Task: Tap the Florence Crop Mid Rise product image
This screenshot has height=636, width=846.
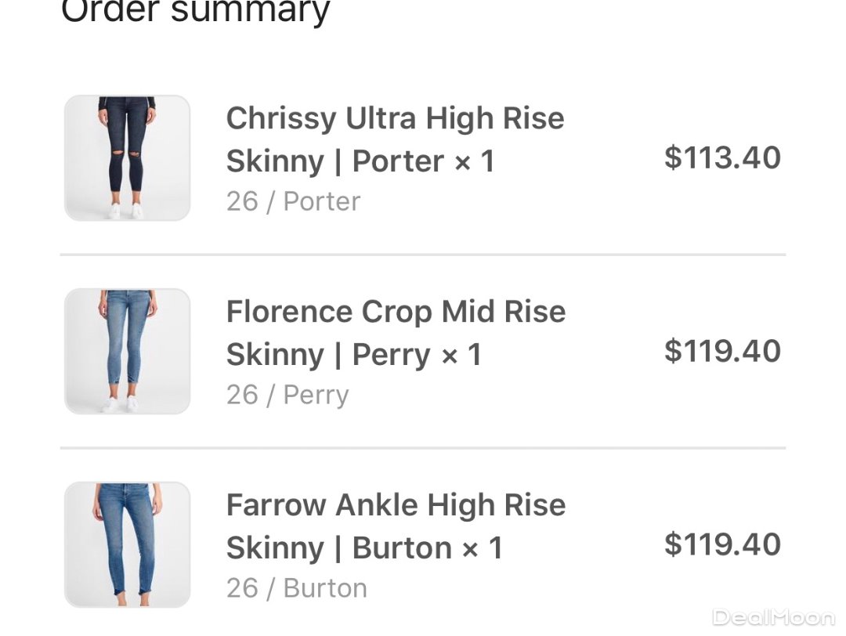Action: click(127, 351)
